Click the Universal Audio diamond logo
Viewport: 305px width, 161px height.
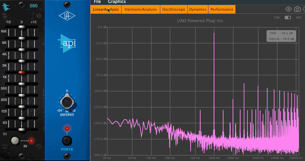(67, 16)
